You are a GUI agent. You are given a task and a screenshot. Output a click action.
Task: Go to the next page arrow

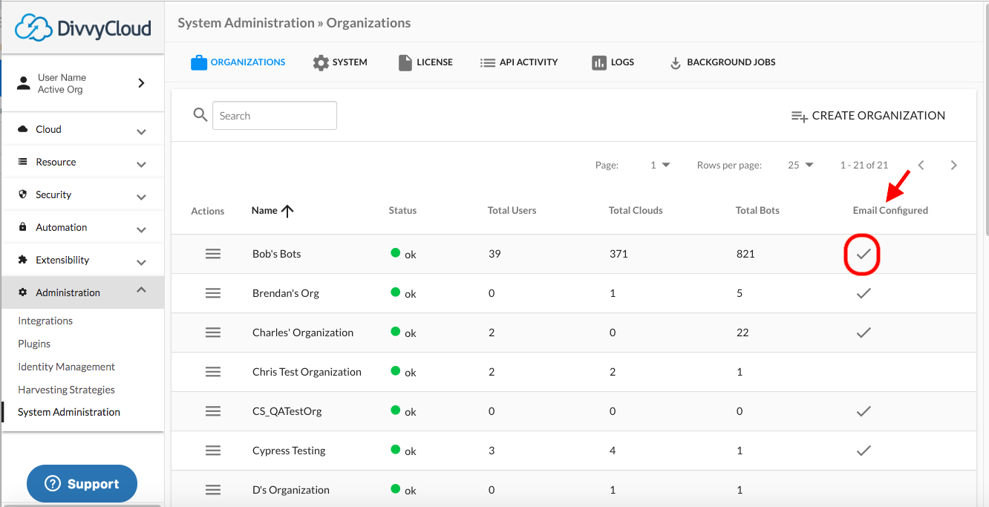point(954,165)
